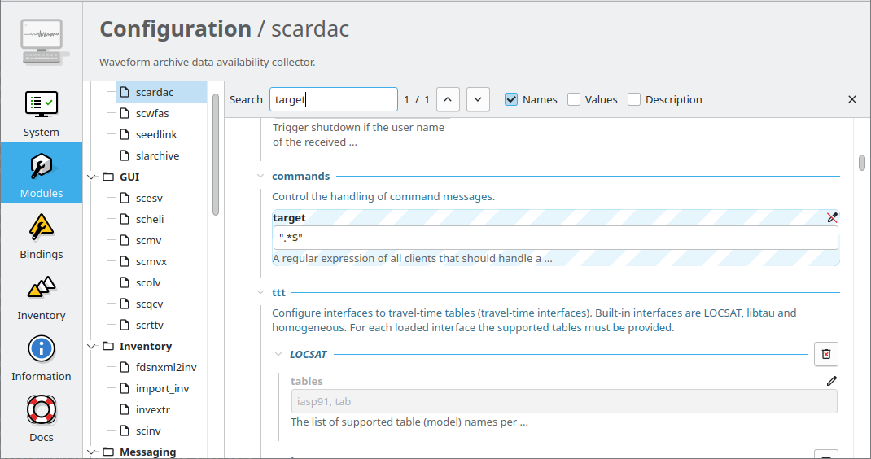Enable the Description search checkbox
The width and height of the screenshot is (871, 459).
click(634, 99)
